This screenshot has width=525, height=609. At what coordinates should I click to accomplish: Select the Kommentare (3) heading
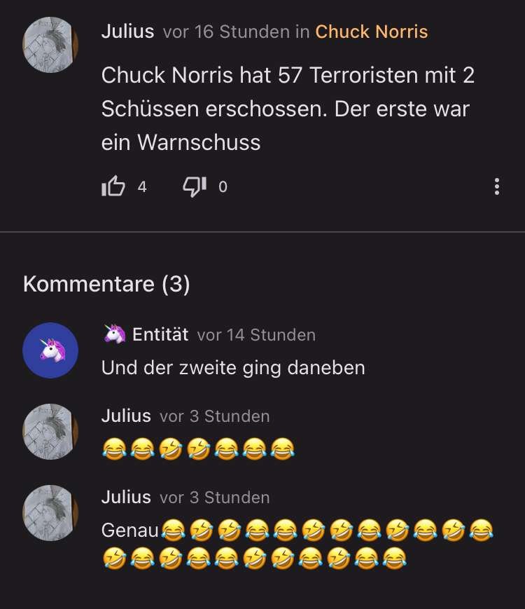[106, 285]
